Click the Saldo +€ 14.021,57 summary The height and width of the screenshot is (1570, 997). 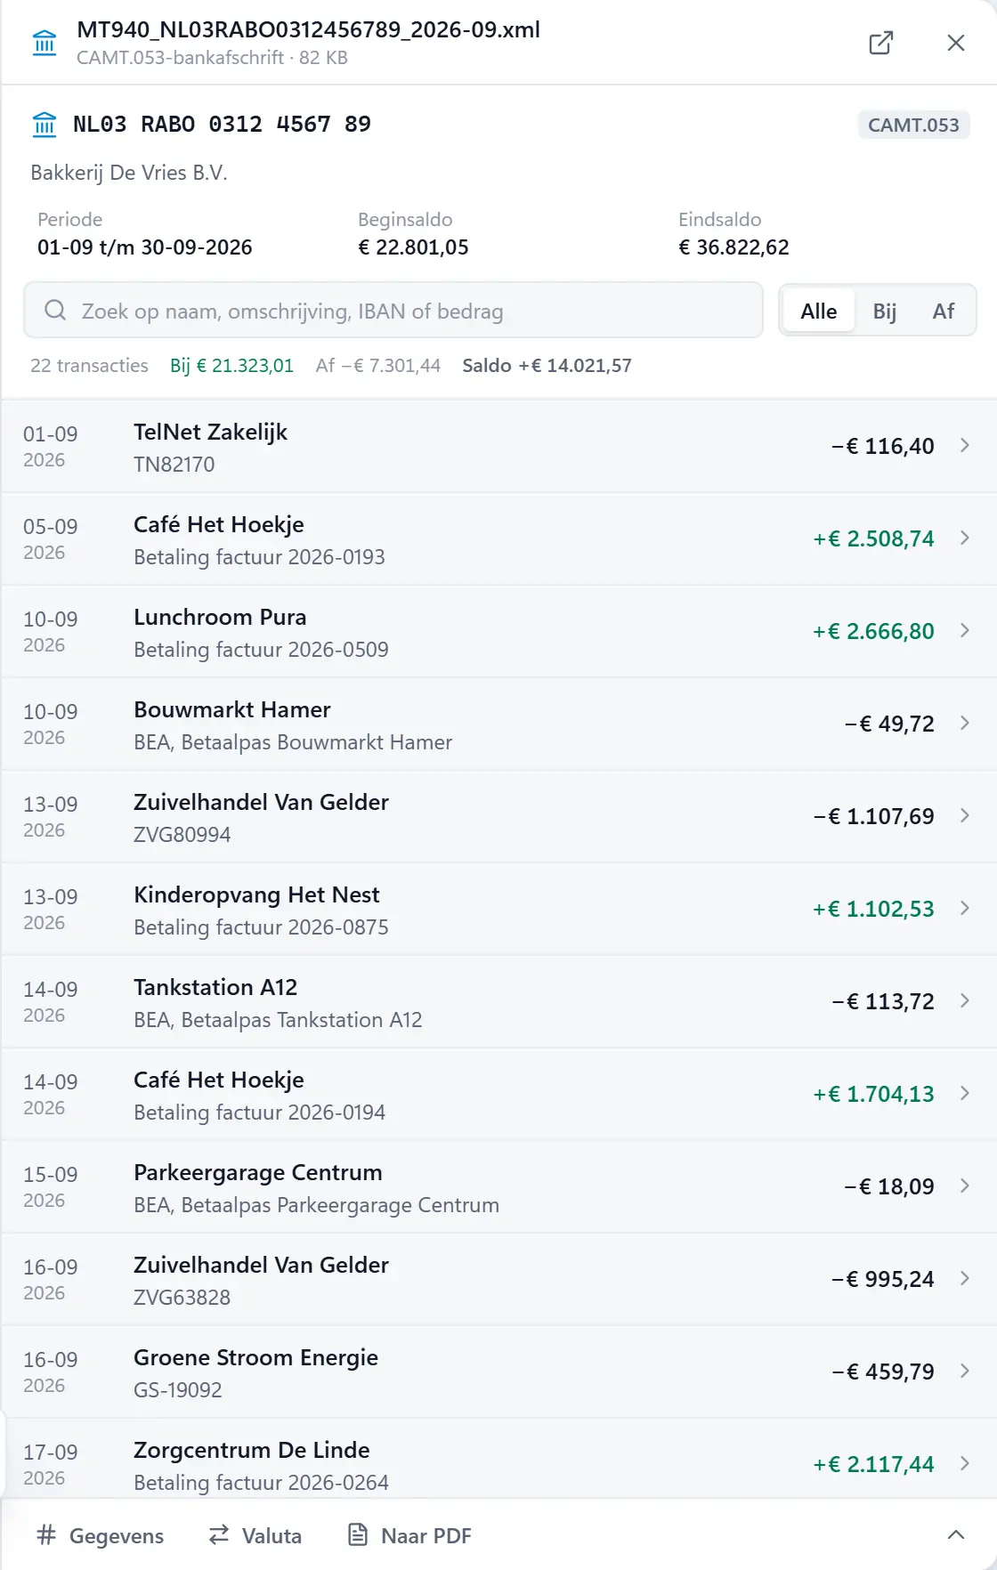547,366
